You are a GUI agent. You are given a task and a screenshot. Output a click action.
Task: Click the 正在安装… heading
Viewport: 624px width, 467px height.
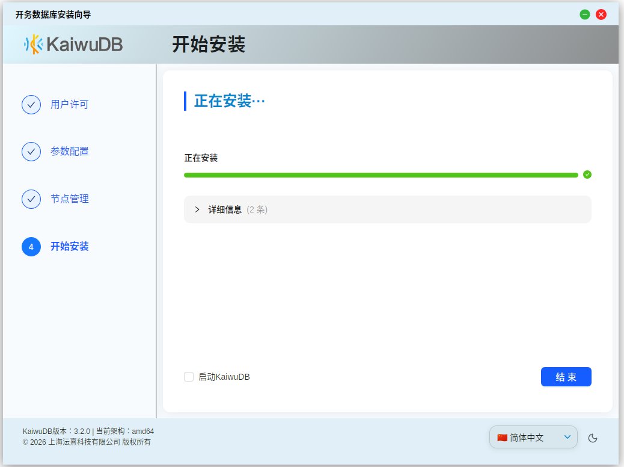point(230,101)
